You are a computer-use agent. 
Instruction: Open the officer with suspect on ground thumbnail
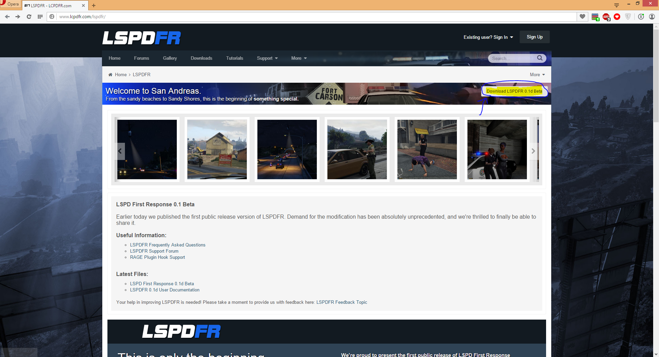(x=427, y=149)
